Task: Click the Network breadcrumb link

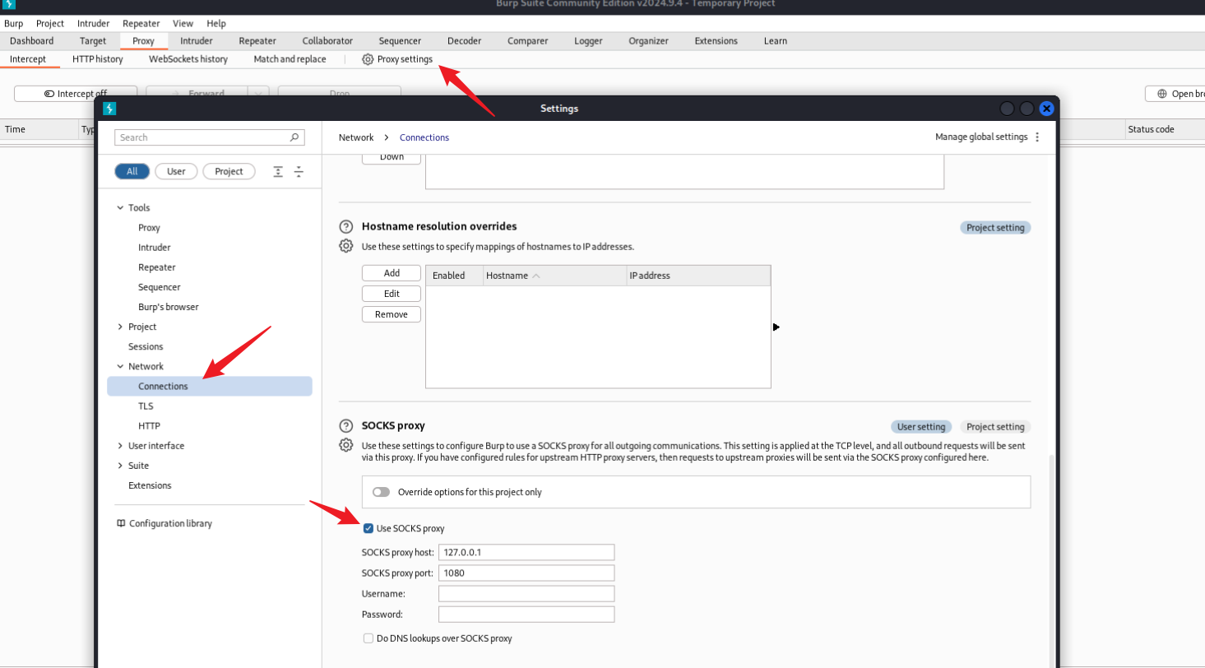Action: click(x=356, y=137)
